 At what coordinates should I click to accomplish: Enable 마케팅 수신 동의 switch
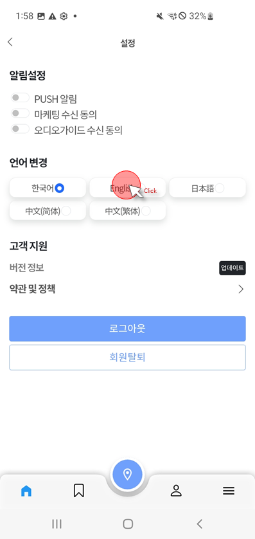pos(20,113)
